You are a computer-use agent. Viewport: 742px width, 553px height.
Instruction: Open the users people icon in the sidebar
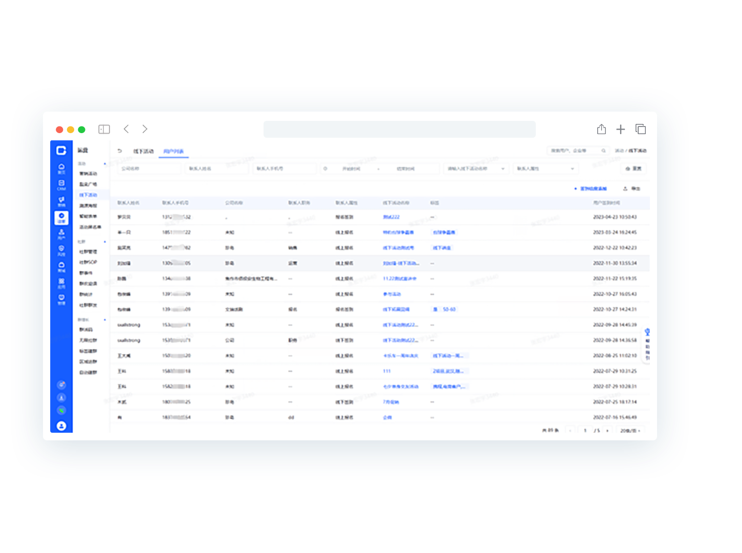[x=61, y=234]
